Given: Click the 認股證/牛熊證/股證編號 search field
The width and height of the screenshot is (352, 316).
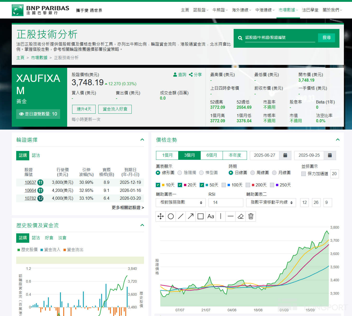Looking at the screenshot, I should (280, 38).
